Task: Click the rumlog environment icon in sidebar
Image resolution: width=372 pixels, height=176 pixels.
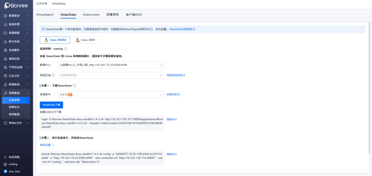Action: tap(6, 164)
